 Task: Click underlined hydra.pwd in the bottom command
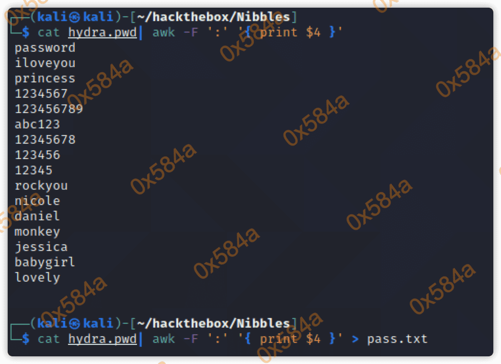102,339
